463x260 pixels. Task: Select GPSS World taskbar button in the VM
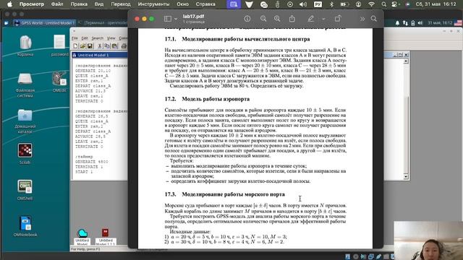[x=45, y=23]
